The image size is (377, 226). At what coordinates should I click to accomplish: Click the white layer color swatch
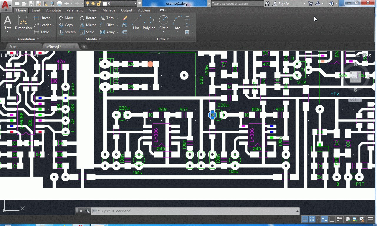click(105, 4)
